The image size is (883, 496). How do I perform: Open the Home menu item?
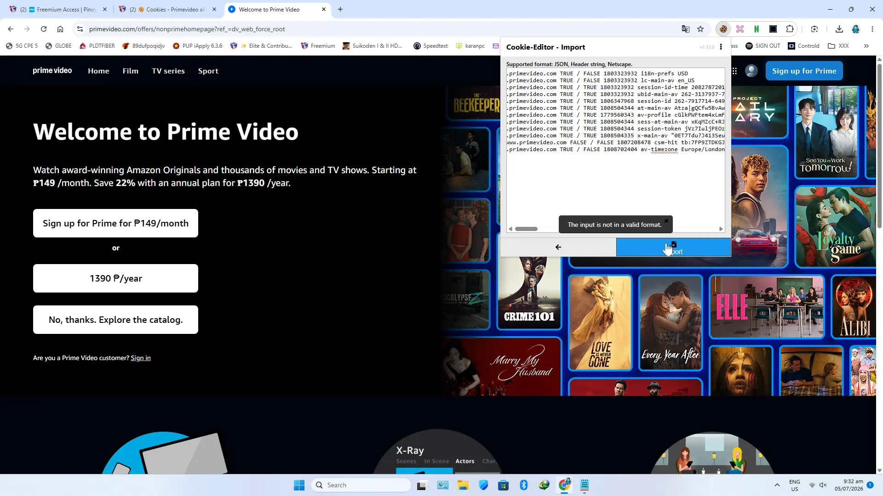pos(98,71)
